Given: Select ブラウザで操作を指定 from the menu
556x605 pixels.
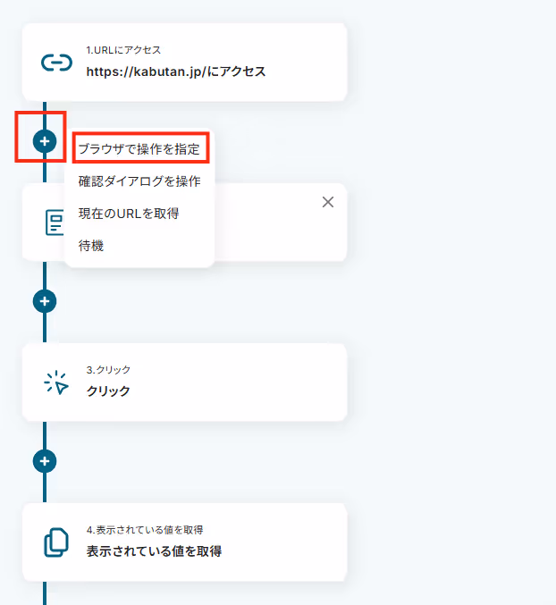Looking at the screenshot, I should (139, 149).
